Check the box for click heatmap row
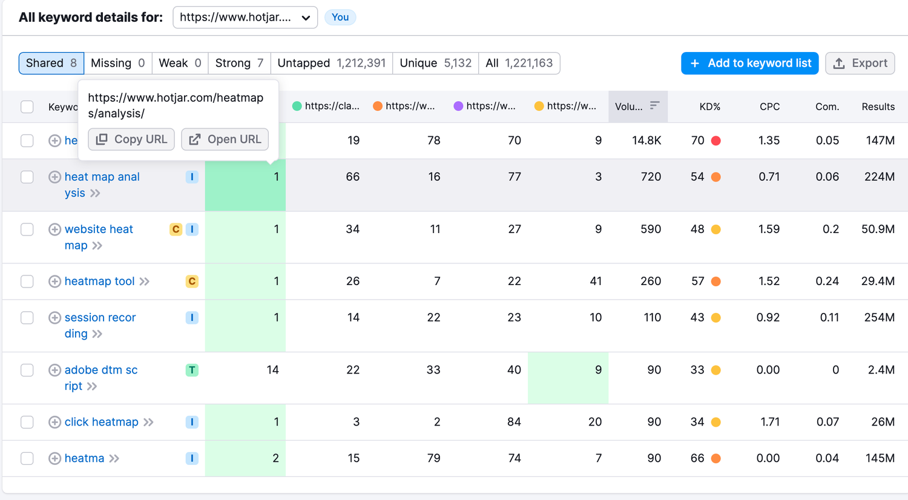Screen dimensions: 908x500 pos(27,422)
